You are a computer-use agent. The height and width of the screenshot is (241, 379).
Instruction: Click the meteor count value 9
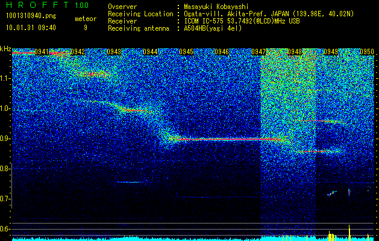86,28
